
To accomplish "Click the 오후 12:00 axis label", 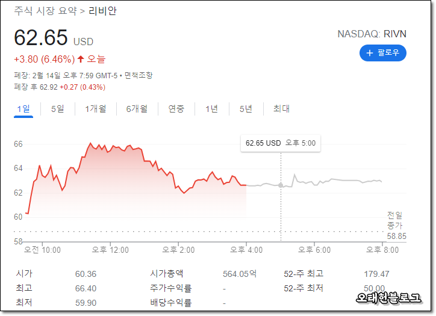I will (x=110, y=250).
